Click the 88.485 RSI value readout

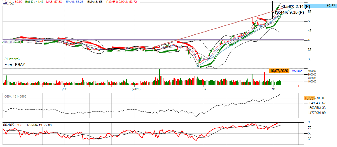coord(8,125)
